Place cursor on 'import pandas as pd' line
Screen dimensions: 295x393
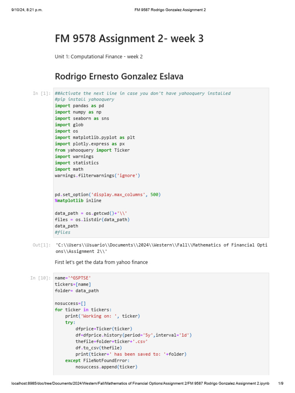(80, 106)
